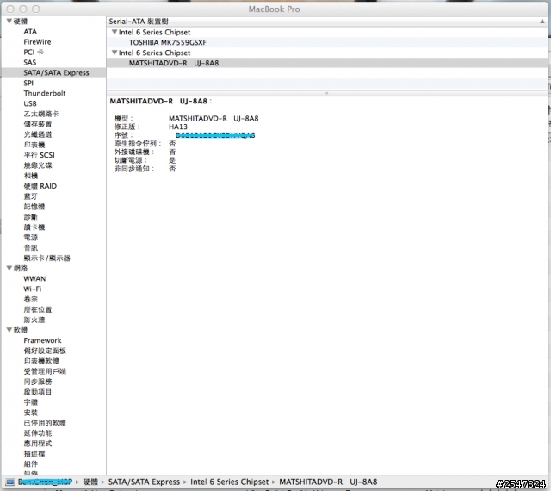Select 安裝 in sidebar

(31, 413)
